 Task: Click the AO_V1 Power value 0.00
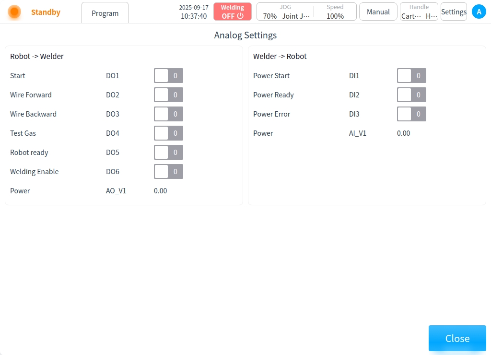coord(161,191)
